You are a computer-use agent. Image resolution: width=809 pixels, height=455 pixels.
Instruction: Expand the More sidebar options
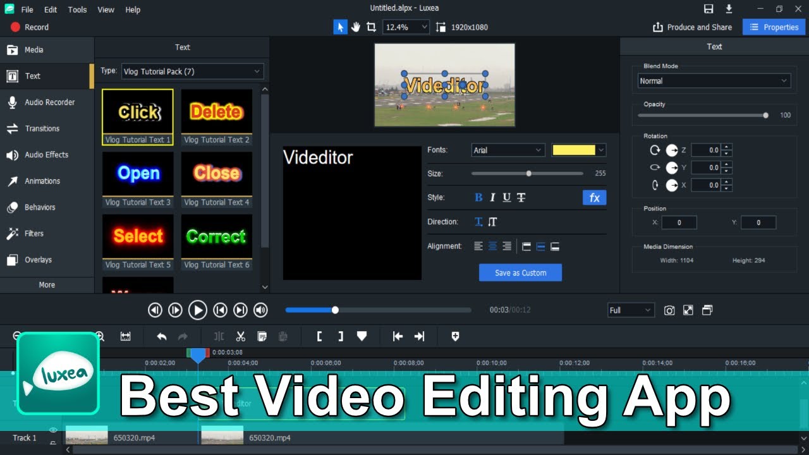[x=47, y=285]
